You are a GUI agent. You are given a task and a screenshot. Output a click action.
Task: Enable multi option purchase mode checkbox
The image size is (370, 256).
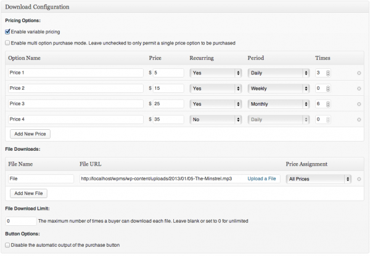7,43
